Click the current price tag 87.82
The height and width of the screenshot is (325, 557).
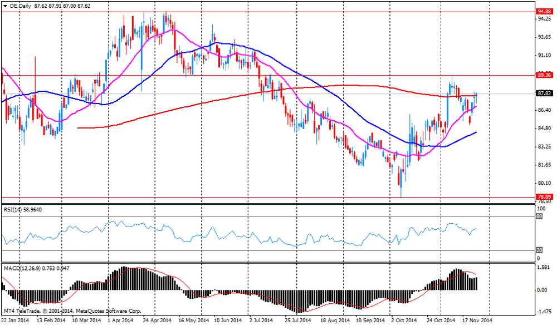544,93
